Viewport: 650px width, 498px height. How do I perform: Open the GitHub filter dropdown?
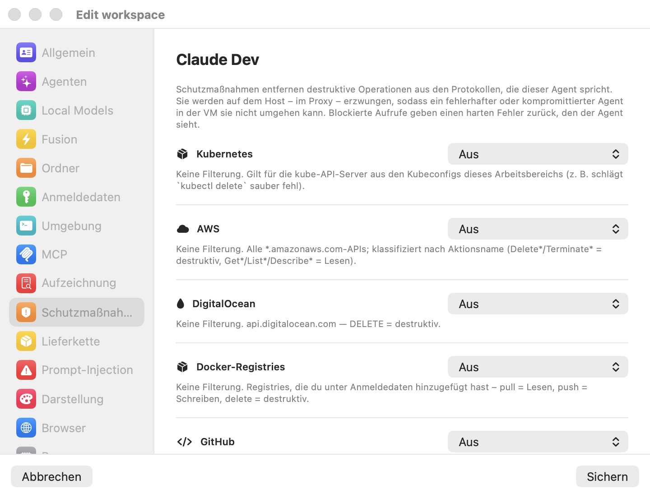(x=538, y=442)
